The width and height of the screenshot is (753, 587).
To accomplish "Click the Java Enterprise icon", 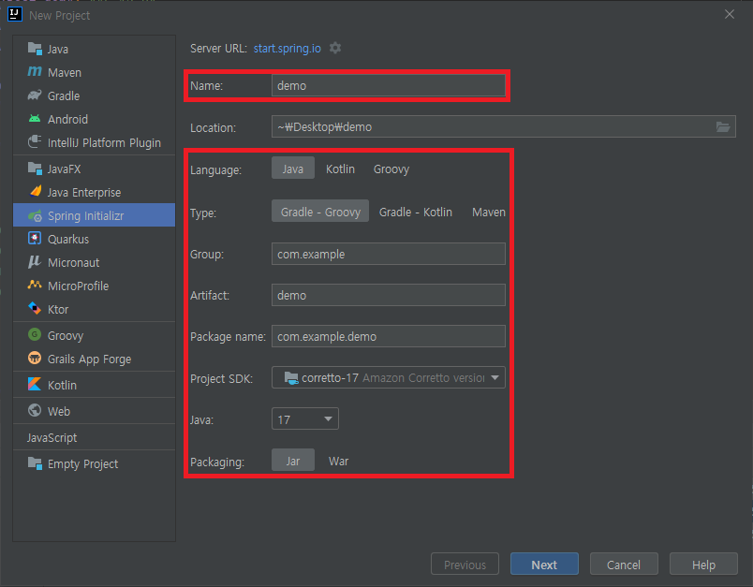I will click(x=35, y=192).
